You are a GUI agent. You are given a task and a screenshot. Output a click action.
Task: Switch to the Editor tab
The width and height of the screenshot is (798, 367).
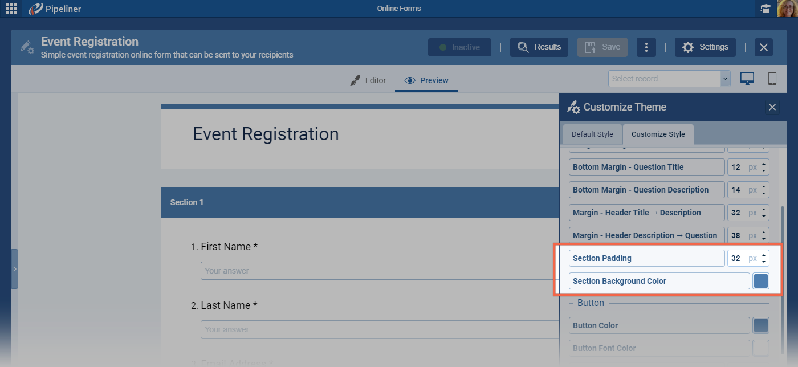click(368, 80)
